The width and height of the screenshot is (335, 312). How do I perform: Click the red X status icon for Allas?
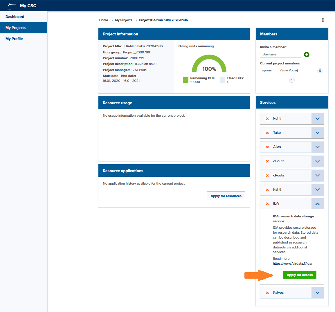tap(267, 147)
